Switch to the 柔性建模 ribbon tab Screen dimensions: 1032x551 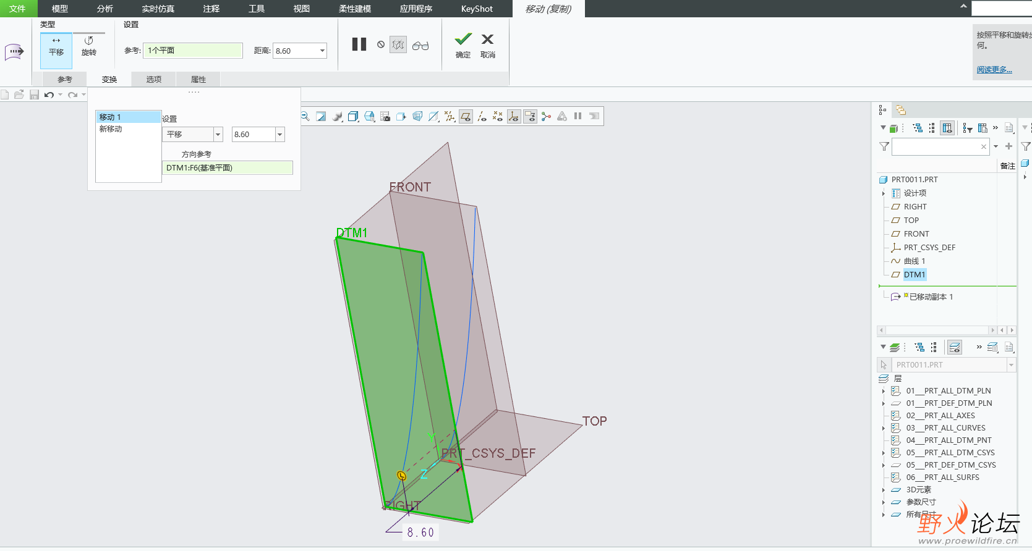click(x=355, y=9)
